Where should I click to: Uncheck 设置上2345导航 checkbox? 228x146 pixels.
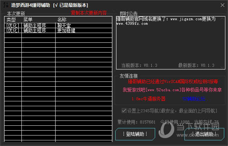[x=124, y=111]
